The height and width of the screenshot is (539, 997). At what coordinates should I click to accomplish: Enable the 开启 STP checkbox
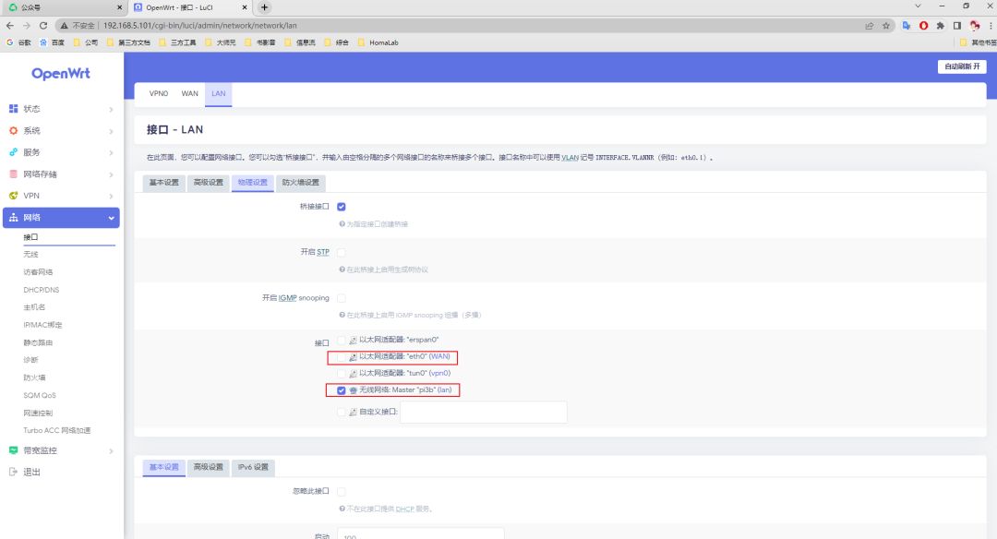click(x=342, y=252)
